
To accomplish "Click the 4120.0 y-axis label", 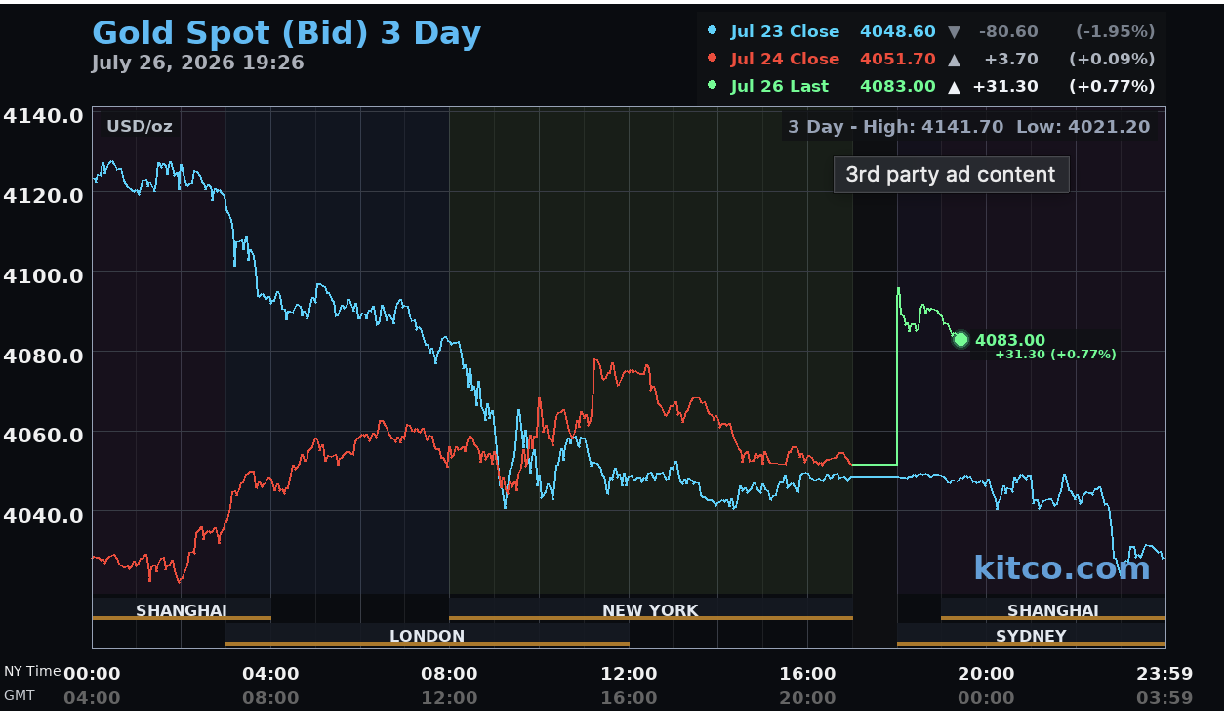I will click(x=43, y=195).
